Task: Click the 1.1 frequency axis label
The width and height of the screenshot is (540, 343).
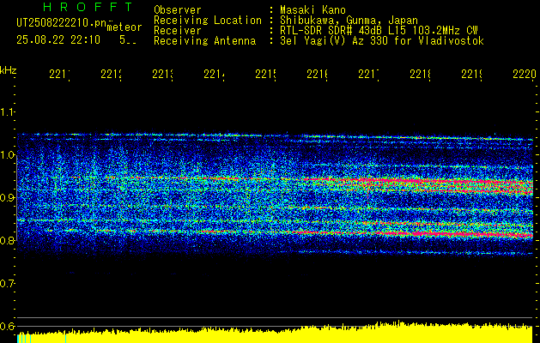Action: coord(8,112)
